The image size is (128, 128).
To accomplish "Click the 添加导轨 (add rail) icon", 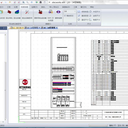I will click(9, 12).
